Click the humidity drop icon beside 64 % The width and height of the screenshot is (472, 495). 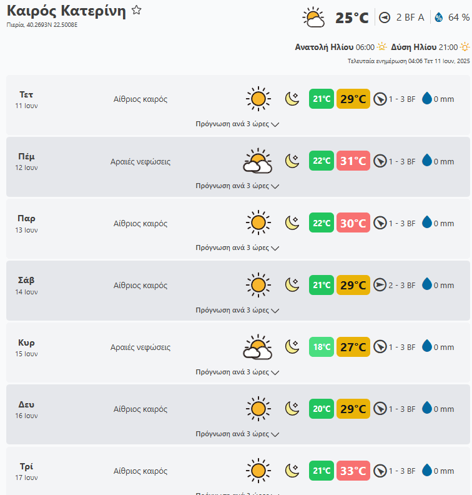[x=438, y=17]
